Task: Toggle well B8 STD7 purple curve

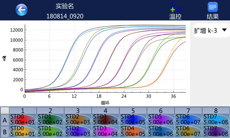Action: (216, 131)
